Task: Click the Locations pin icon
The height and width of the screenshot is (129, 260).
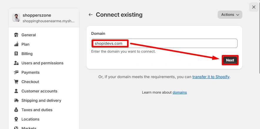Action: pyautogui.click(x=16, y=119)
